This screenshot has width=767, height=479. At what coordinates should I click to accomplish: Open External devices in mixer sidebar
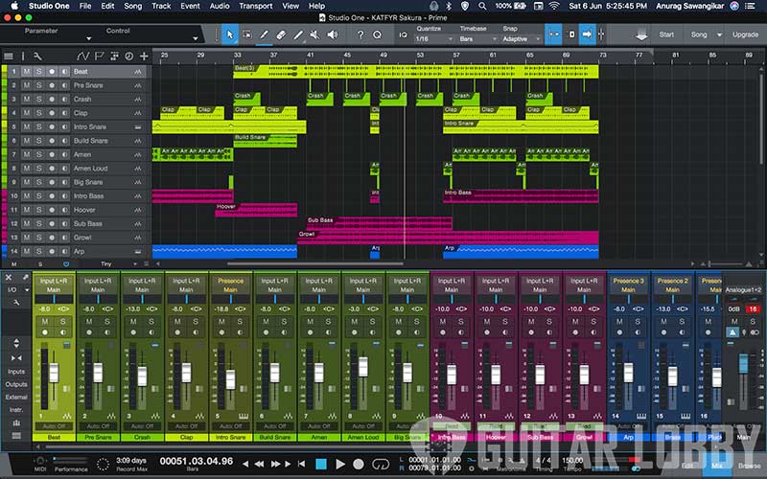(16, 397)
